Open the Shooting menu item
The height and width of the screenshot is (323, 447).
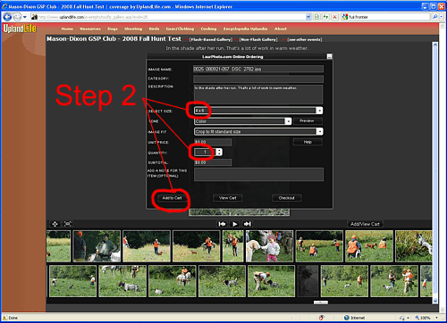[133, 29]
